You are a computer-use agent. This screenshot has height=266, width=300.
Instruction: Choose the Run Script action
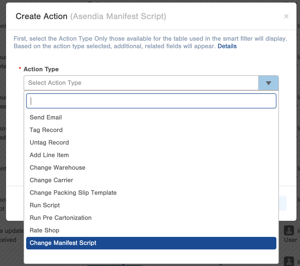pos(151,205)
